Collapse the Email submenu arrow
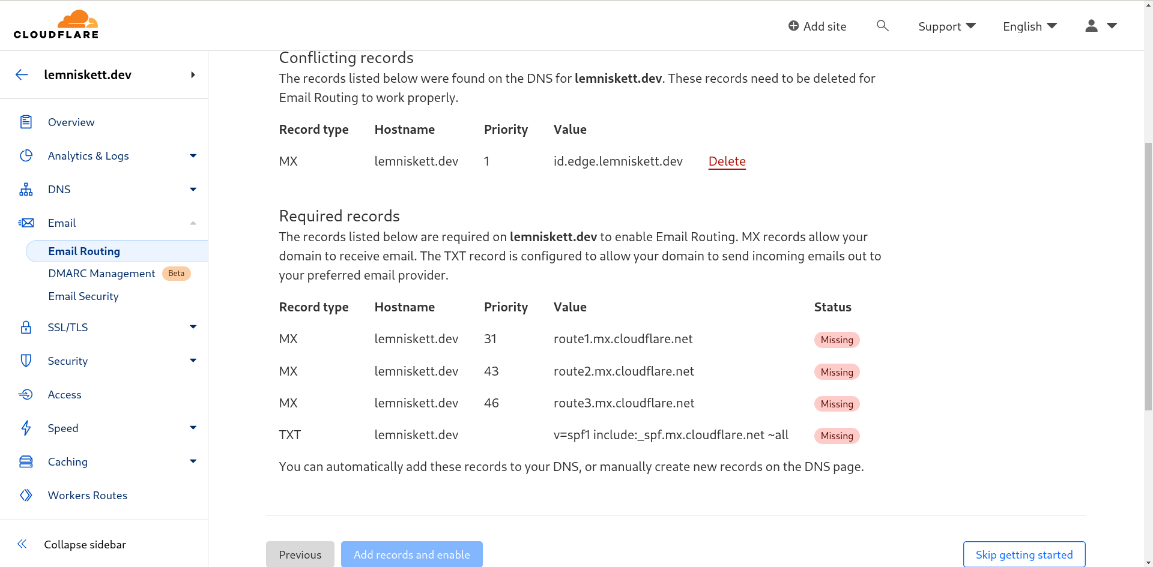 click(x=193, y=223)
